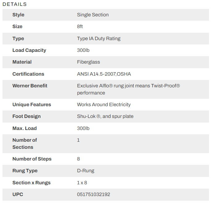Click the Certifications row label

pyautogui.click(x=28, y=74)
